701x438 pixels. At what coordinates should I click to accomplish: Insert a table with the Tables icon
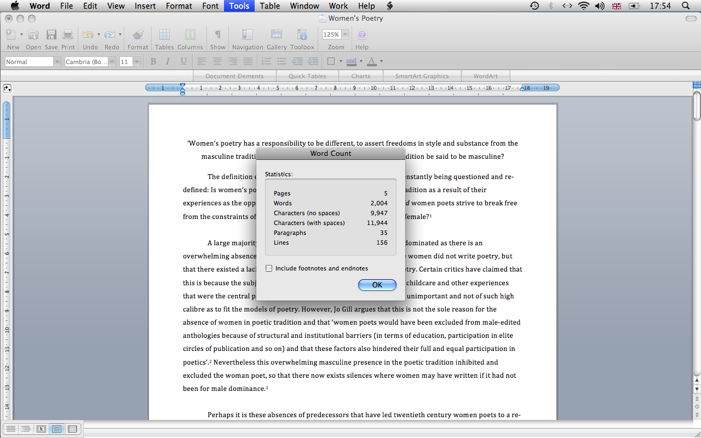[164, 34]
